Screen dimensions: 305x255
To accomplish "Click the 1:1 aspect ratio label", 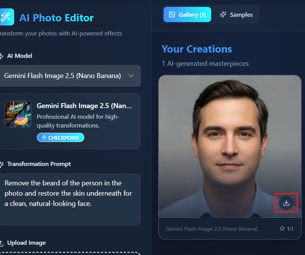I will coord(290,229).
